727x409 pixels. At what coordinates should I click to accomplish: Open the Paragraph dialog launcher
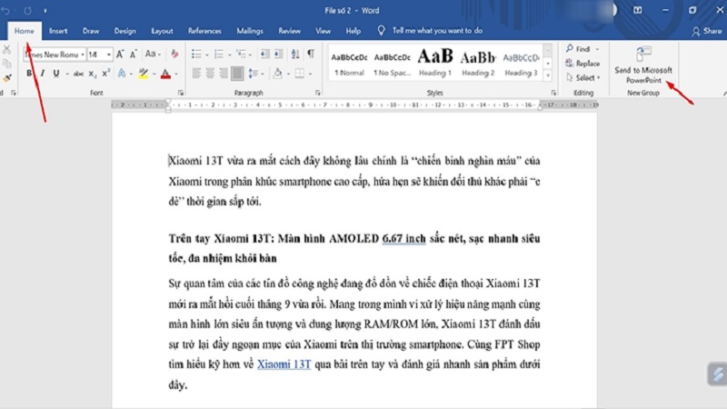[317, 93]
